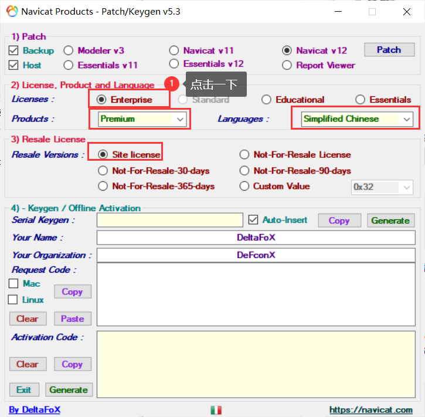Select the Modeler v3 radio button

click(69, 50)
